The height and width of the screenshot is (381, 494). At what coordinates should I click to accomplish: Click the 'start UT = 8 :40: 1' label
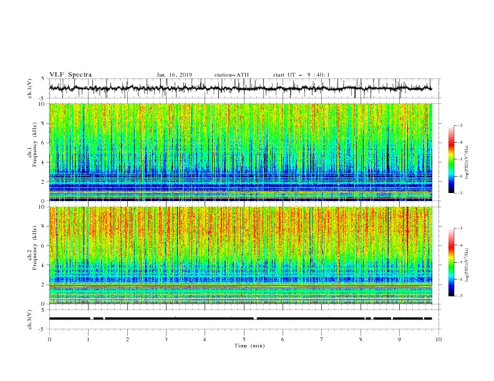point(301,75)
